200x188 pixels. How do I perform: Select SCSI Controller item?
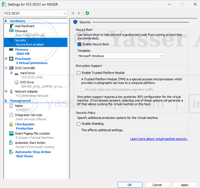[25, 68]
